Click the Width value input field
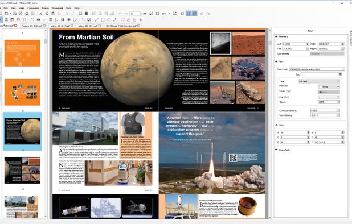The height and width of the screenshot is (224, 352). point(329,44)
